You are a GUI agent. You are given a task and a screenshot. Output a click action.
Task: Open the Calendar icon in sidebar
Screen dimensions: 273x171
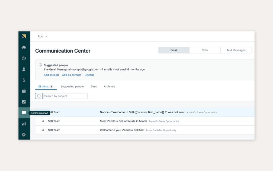(24, 91)
